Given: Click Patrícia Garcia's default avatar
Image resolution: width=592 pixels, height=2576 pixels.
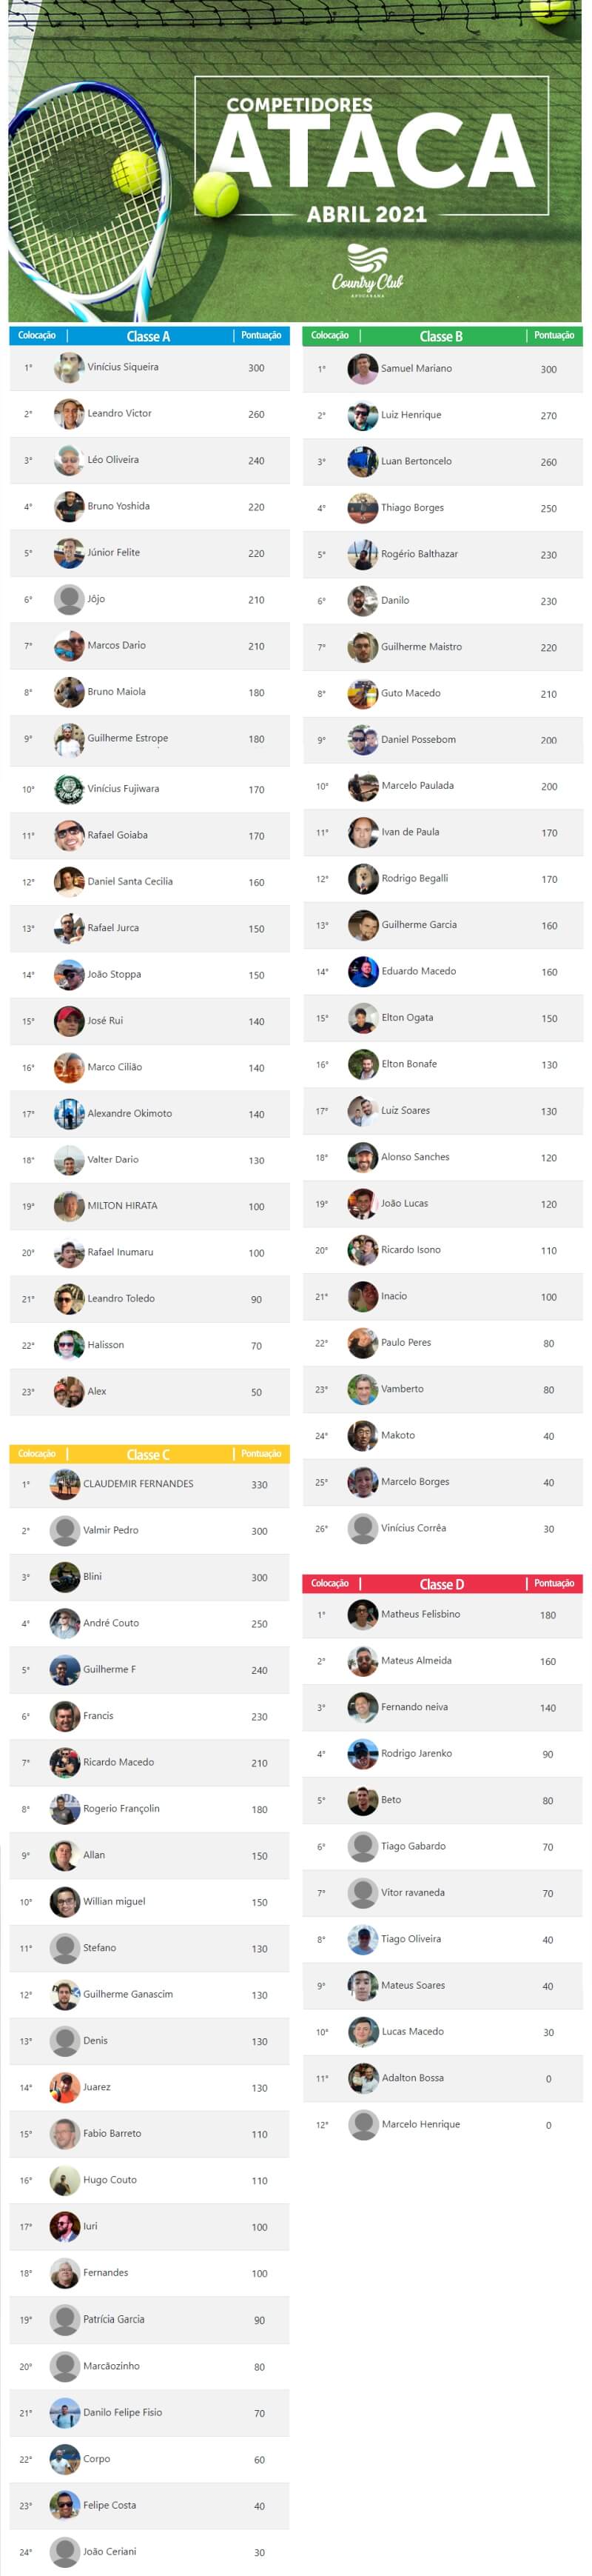Looking at the screenshot, I should click(x=65, y=2320).
